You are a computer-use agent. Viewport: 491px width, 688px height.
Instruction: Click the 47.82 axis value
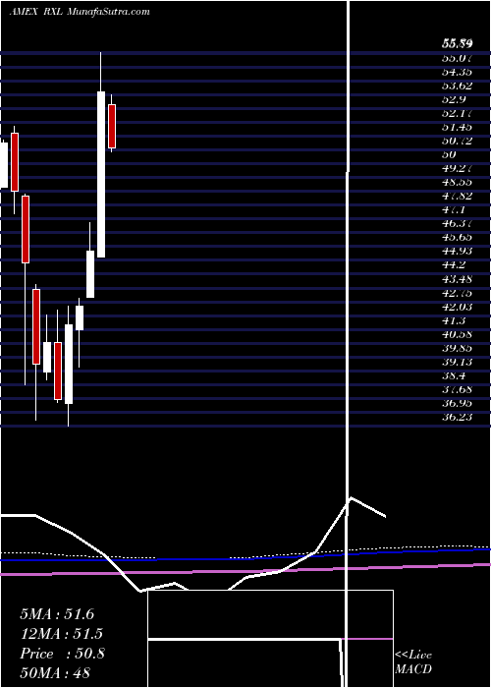coord(457,196)
